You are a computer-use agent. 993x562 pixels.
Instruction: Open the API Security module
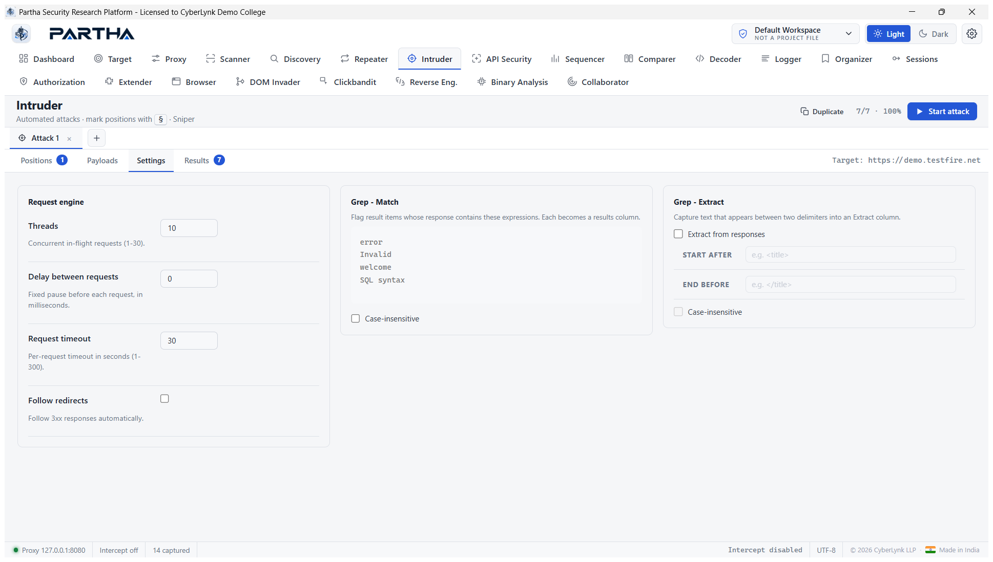(502, 59)
